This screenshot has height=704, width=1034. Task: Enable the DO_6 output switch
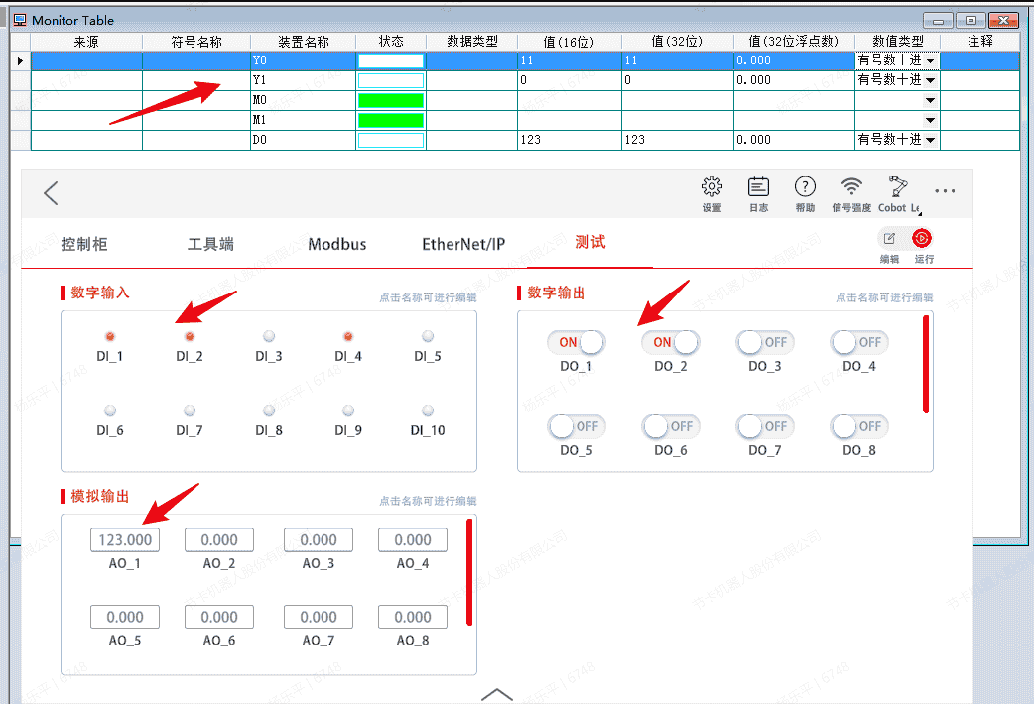(670, 426)
